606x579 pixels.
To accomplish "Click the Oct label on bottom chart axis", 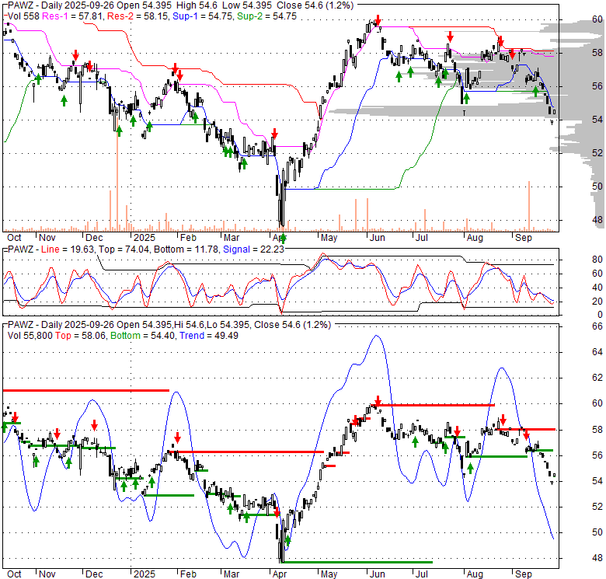I will (x=14, y=574).
